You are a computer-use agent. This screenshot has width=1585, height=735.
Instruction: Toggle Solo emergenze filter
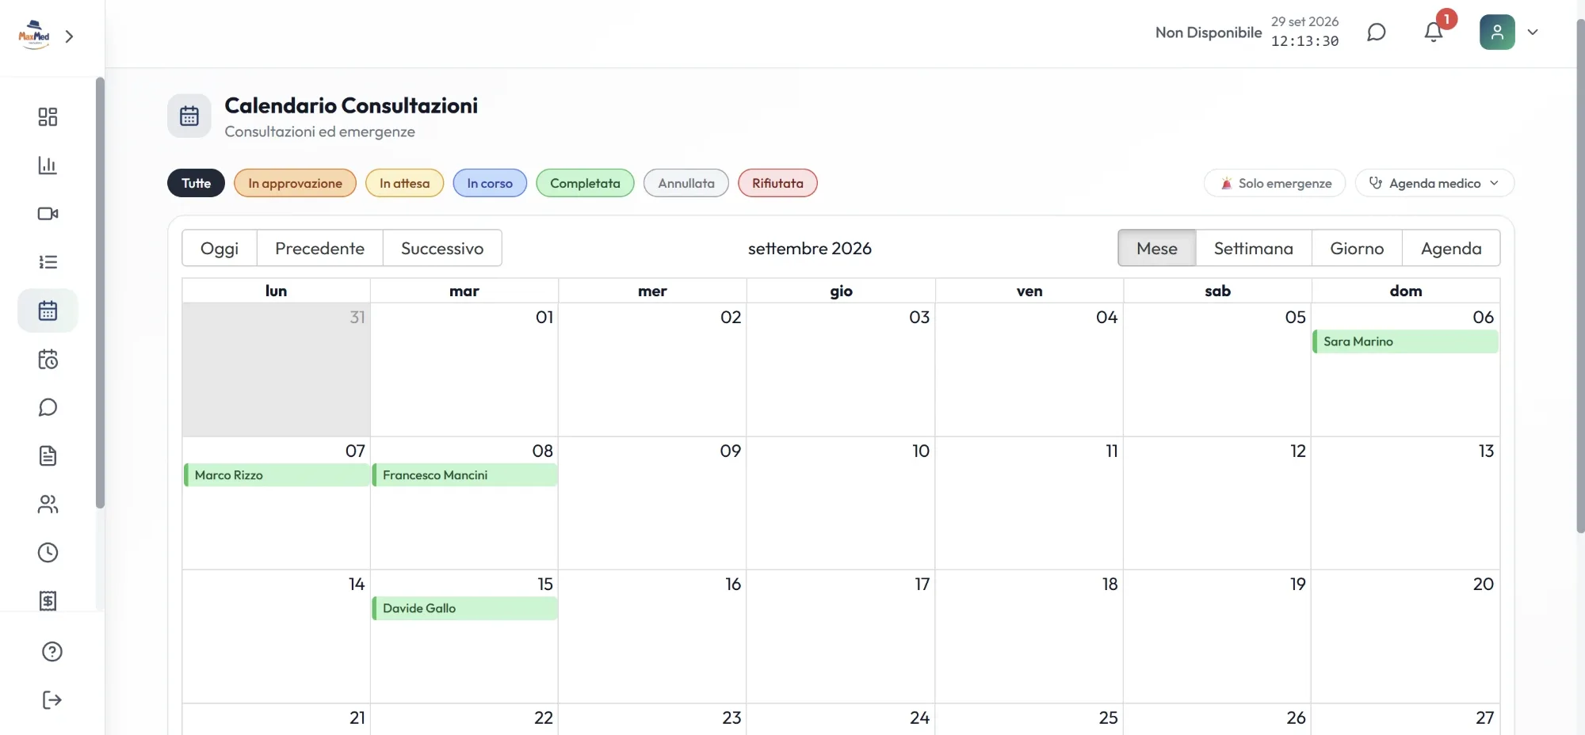(1274, 183)
